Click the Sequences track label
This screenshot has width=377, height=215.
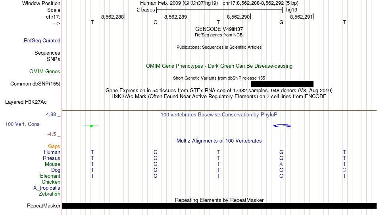47,53
